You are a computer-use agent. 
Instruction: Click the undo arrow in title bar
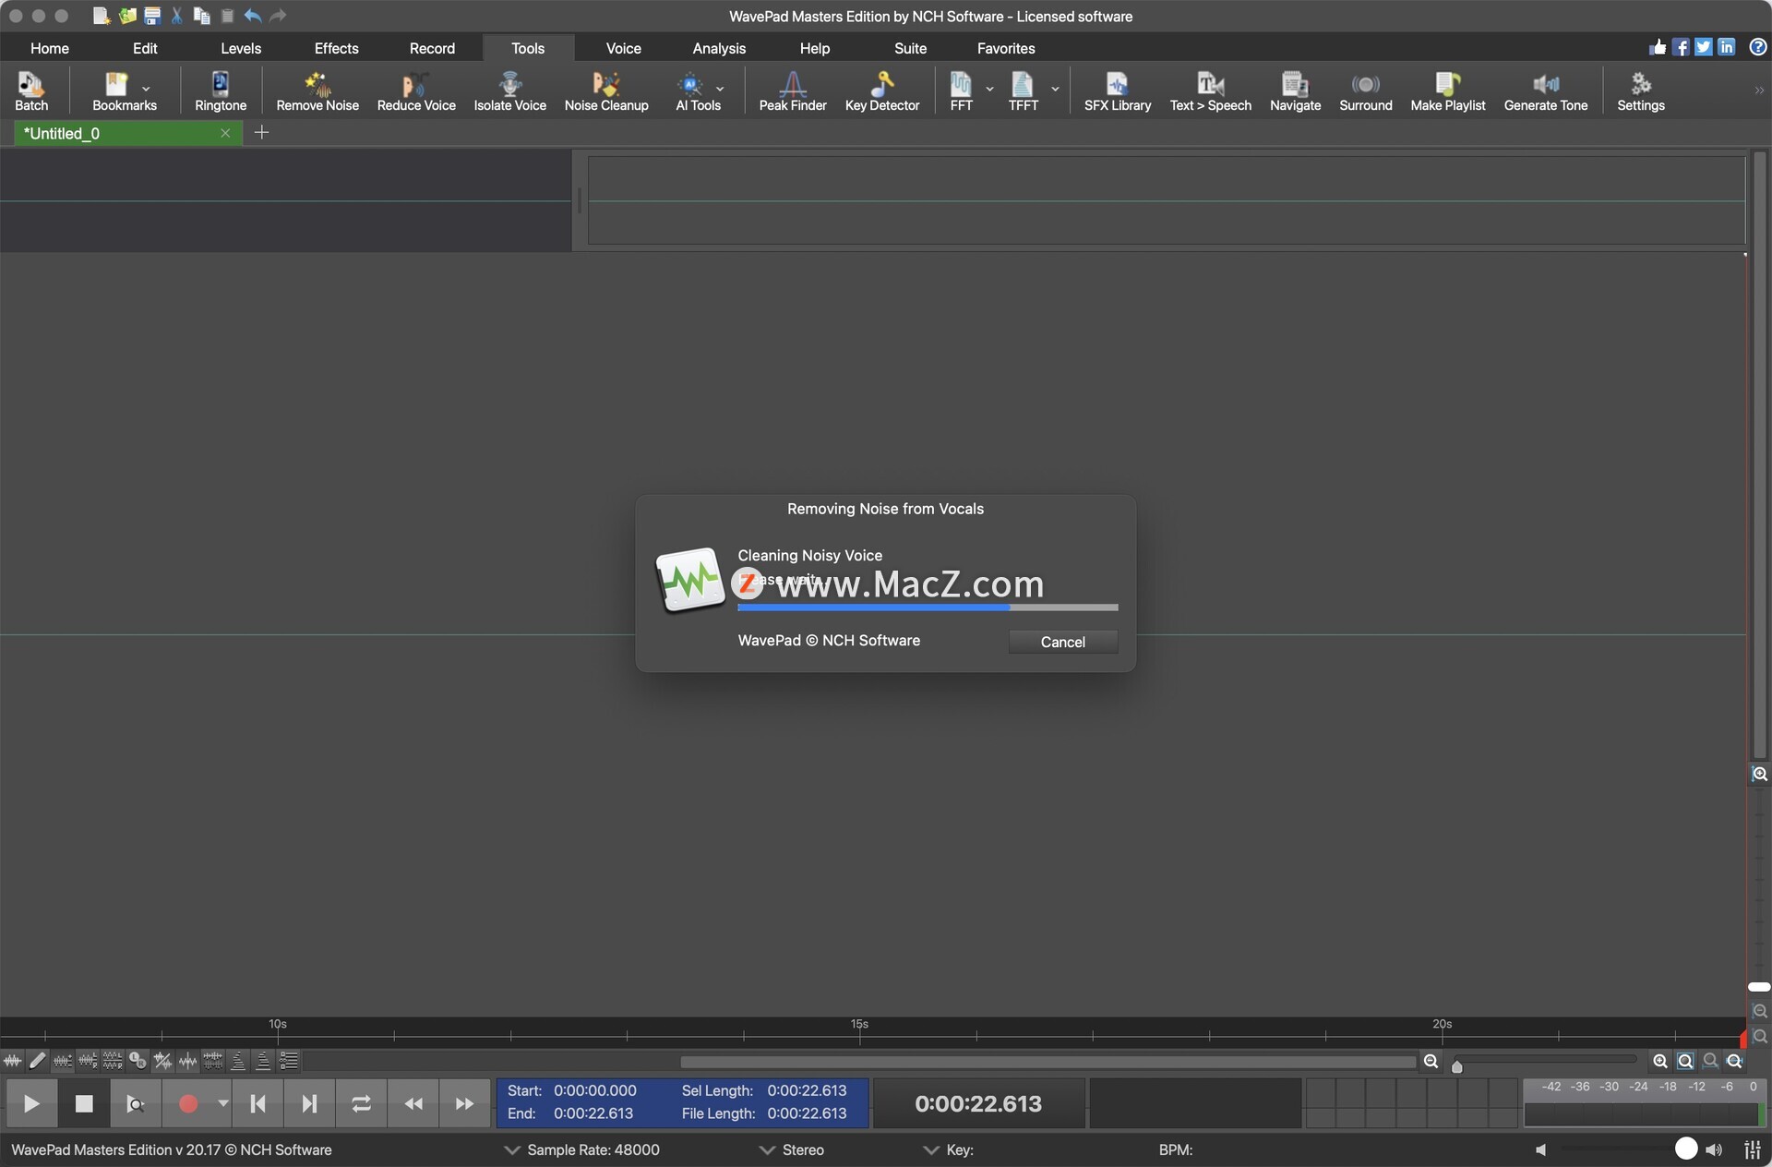pos(253,16)
